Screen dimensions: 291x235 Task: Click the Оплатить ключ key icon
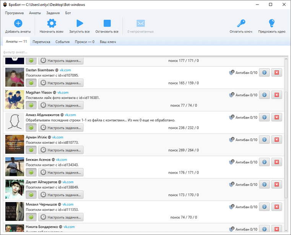pyautogui.click(x=241, y=23)
